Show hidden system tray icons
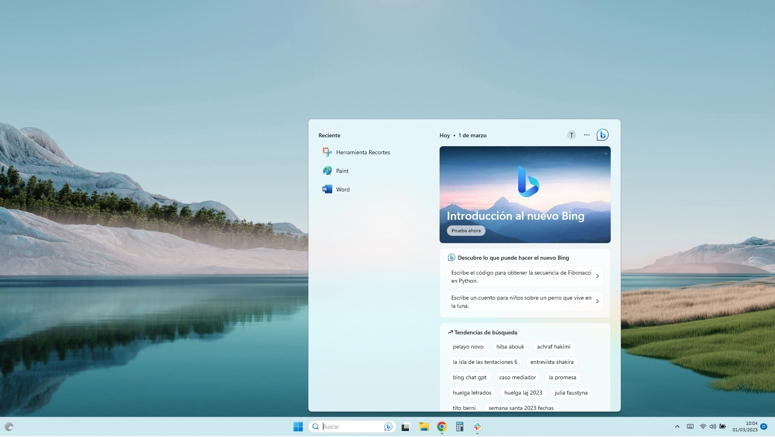 point(677,426)
